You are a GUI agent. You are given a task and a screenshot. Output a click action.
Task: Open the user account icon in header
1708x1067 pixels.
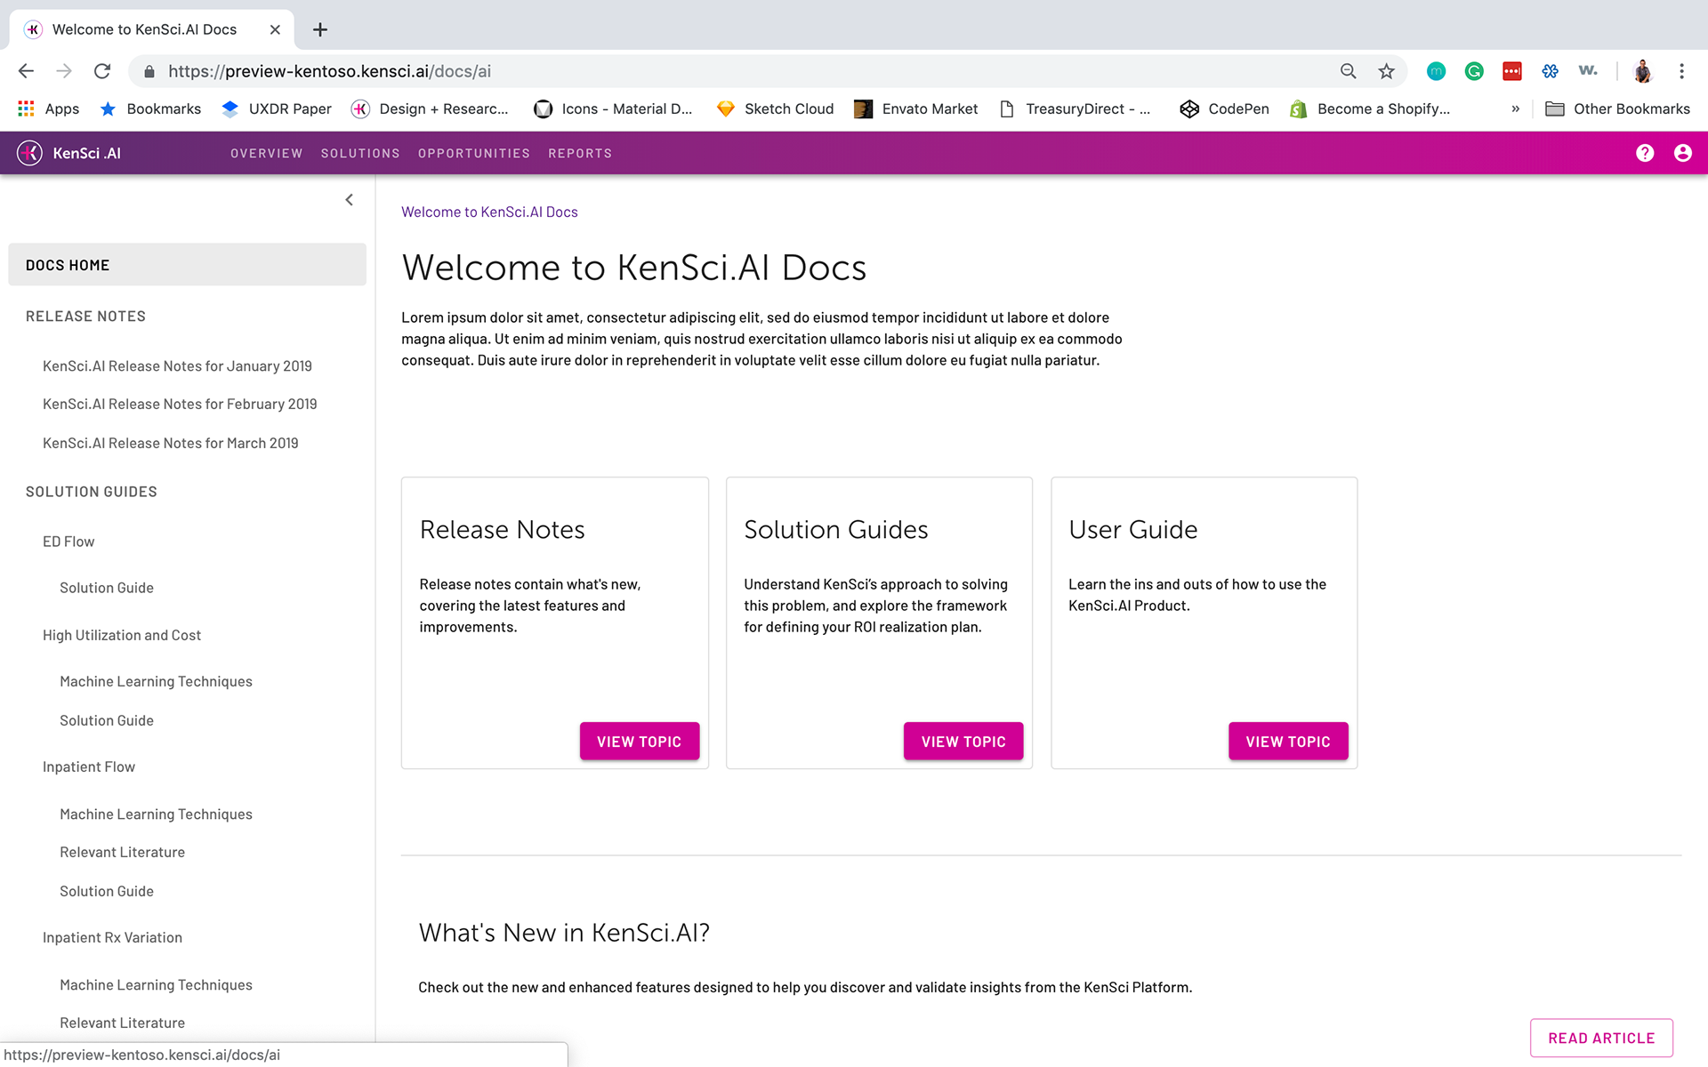pos(1682,153)
